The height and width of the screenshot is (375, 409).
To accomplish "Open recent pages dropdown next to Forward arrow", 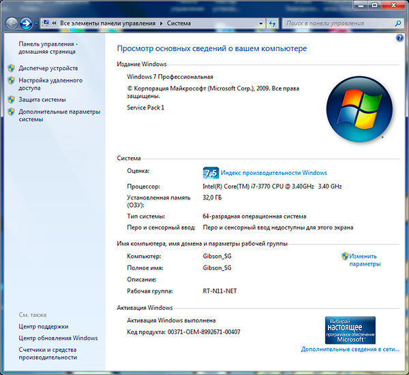I will (x=36, y=24).
